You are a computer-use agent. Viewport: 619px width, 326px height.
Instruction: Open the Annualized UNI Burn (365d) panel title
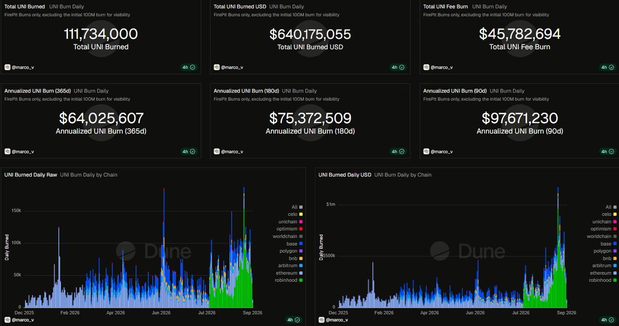click(x=37, y=91)
